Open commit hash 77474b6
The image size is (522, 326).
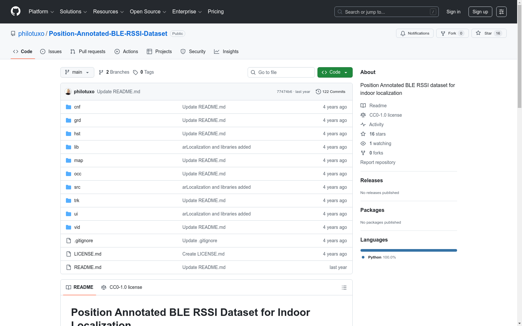coord(284,92)
